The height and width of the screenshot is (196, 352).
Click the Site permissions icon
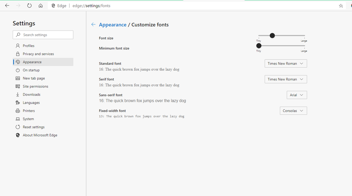tap(18, 86)
